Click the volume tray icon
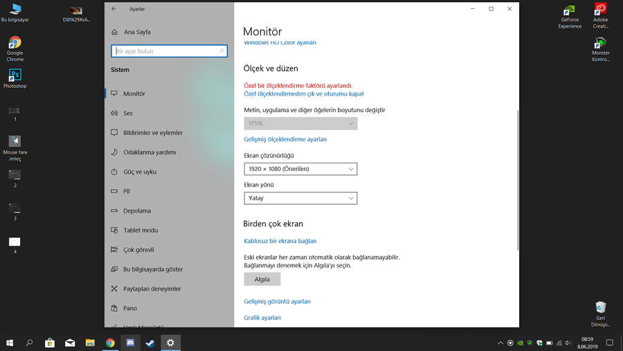Viewport: 623px width, 351px height. click(x=568, y=343)
